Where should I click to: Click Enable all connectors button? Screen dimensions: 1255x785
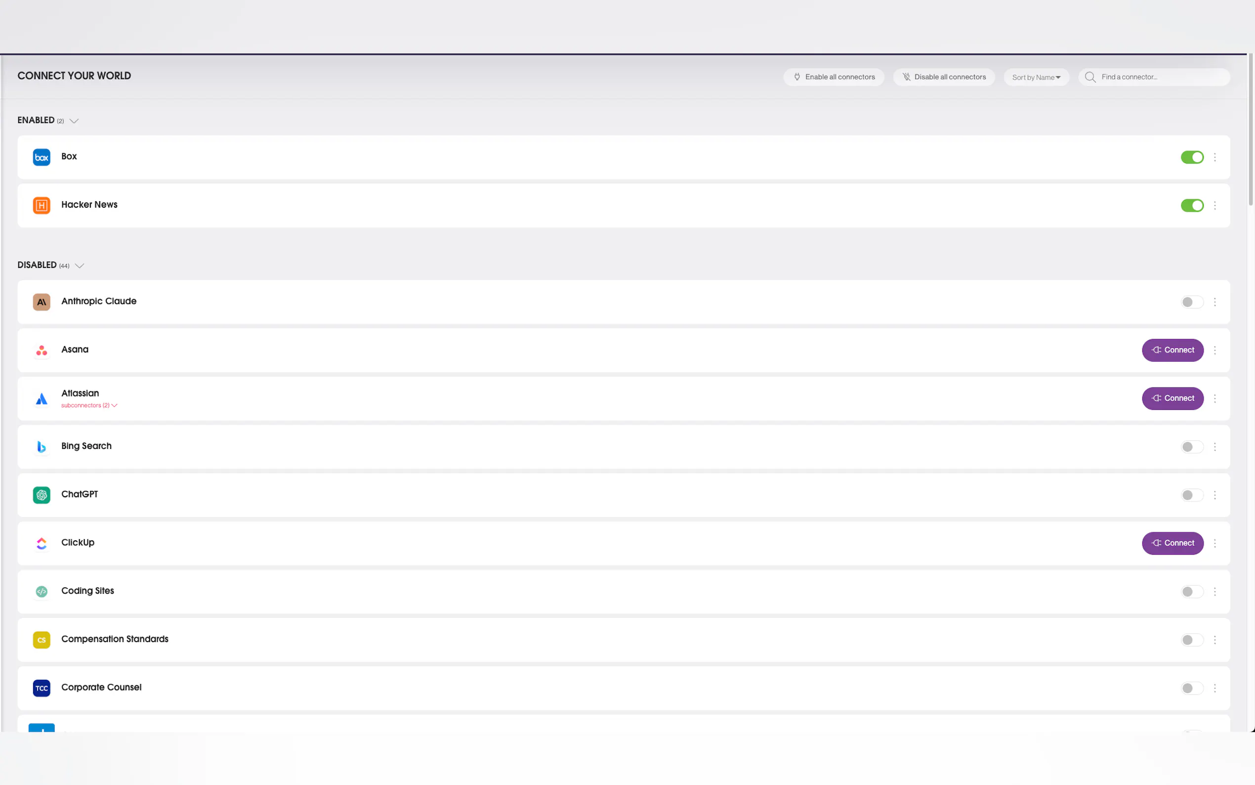pyautogui.click(x=834, y=77)
